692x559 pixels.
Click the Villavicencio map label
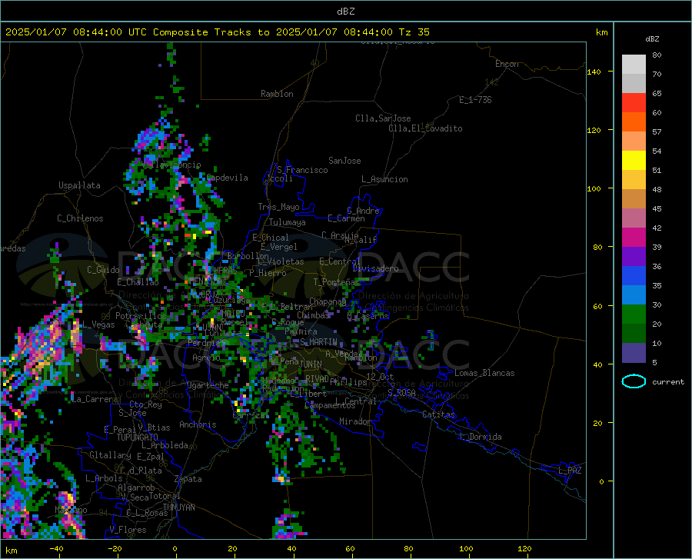171,165
